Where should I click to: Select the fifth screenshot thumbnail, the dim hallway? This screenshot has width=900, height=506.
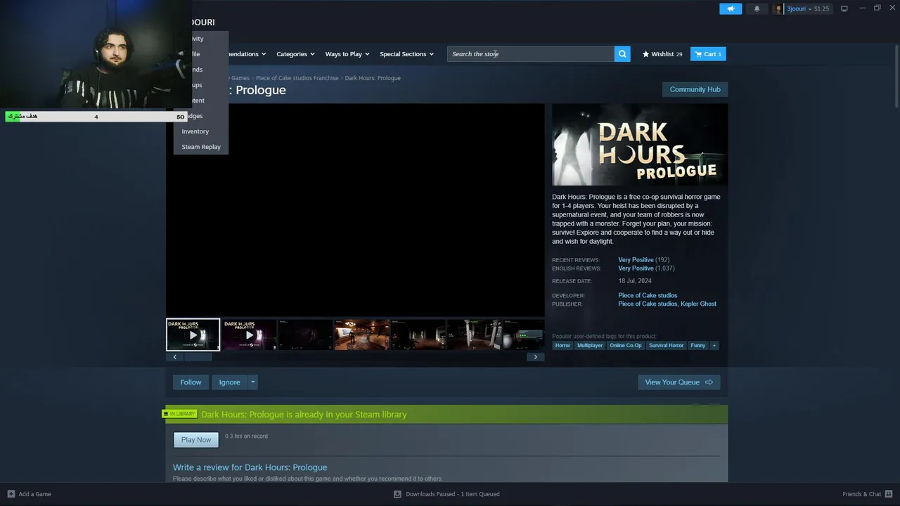click(x=418, y=335)
